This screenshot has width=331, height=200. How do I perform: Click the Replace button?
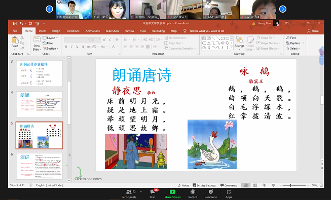pyautogui.click(x=295, y=43)
